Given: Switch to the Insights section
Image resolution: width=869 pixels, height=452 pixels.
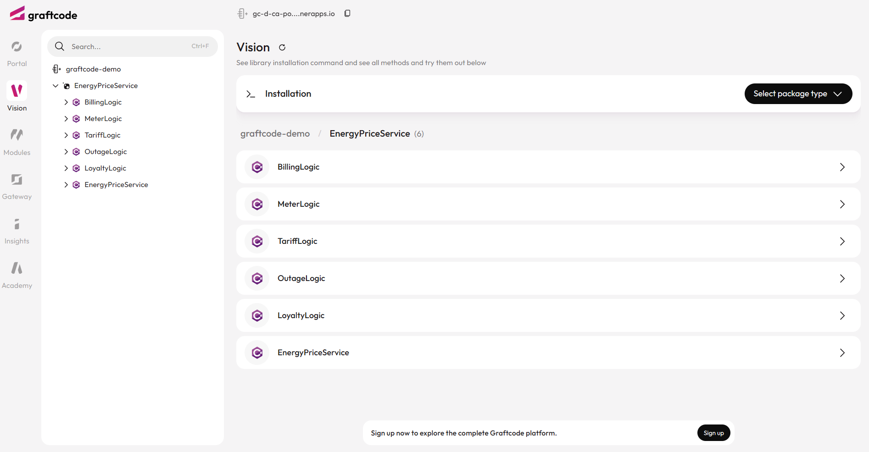Looking at the screenshot, I should click(17, 241).
